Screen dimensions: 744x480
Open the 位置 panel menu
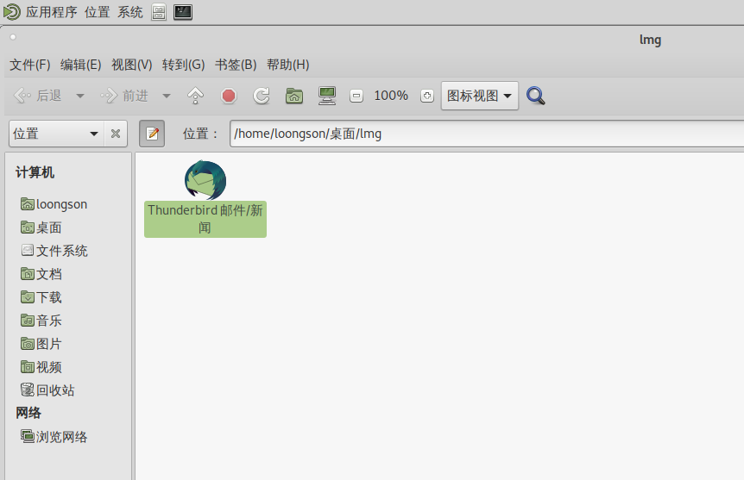[x=98, y=12]
